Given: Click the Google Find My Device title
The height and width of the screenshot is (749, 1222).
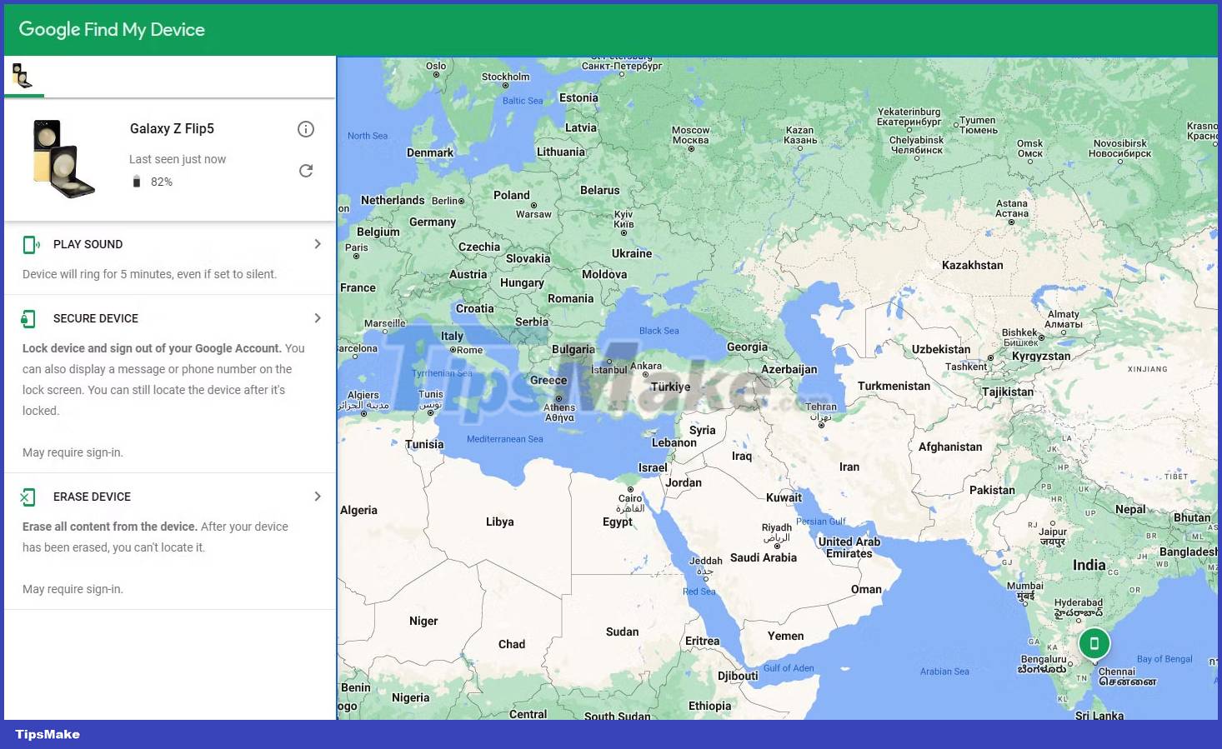Looking at the screenshot, I should (112, 30).
